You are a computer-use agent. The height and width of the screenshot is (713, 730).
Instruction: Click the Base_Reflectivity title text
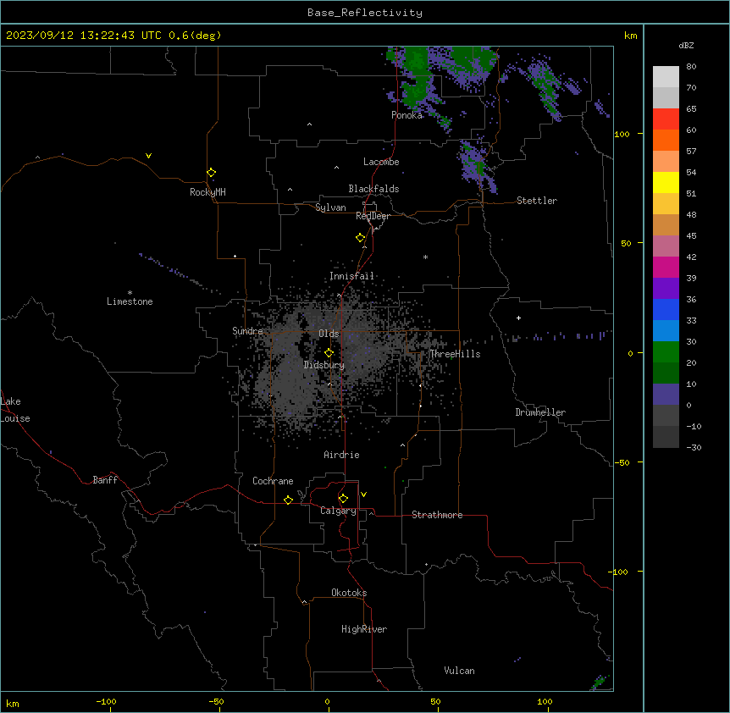pyautogui.click(x=364, y=13)
